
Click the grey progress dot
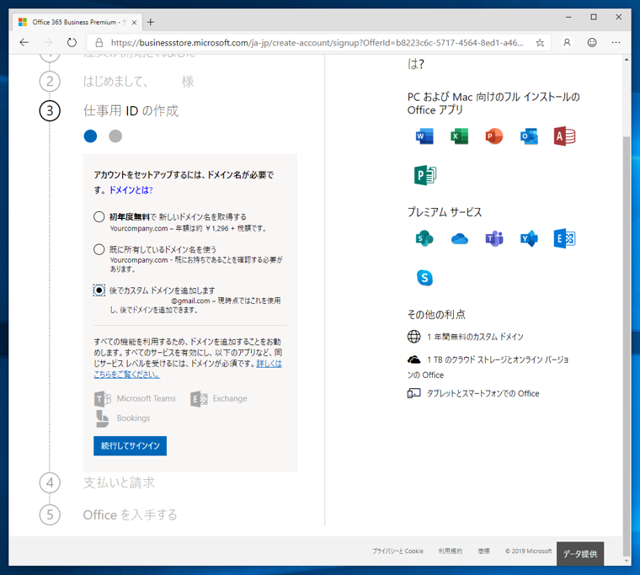115,136
